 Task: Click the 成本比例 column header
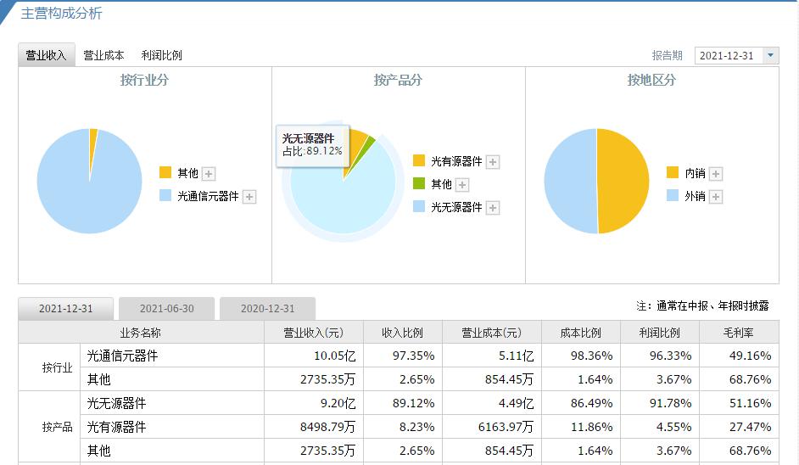point(581,333)
